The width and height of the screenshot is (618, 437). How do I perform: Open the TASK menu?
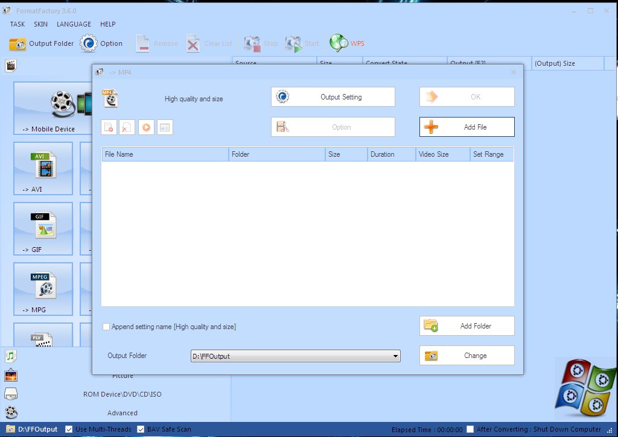18,24
